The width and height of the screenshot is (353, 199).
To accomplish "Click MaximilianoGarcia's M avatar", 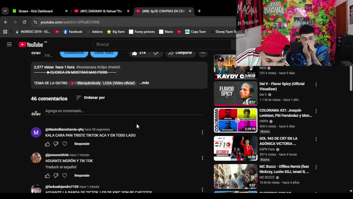I will (x=36, y=133).
